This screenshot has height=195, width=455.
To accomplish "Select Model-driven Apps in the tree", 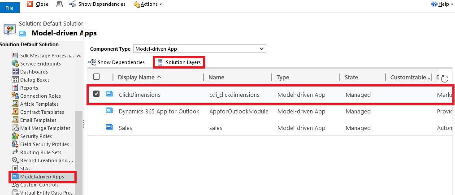I will [43, 177].
